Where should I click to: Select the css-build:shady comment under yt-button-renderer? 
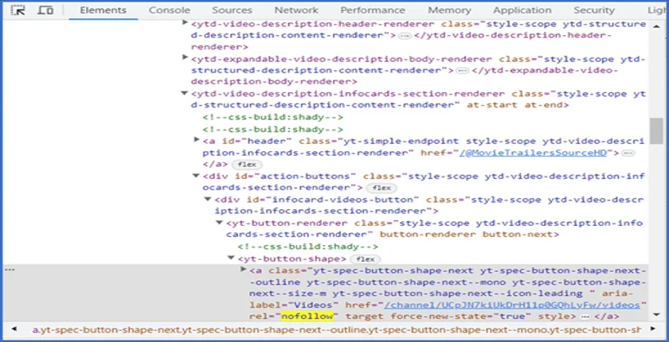(x=308, y=247)
